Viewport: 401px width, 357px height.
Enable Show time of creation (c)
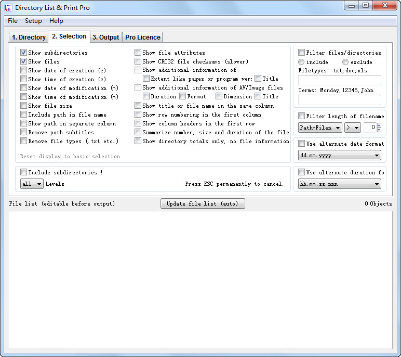[23, 79]
